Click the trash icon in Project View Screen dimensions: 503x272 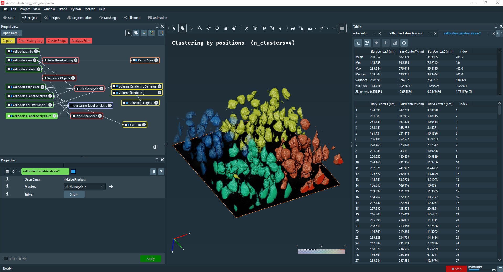pyautogui.click(x=155, y=147)
